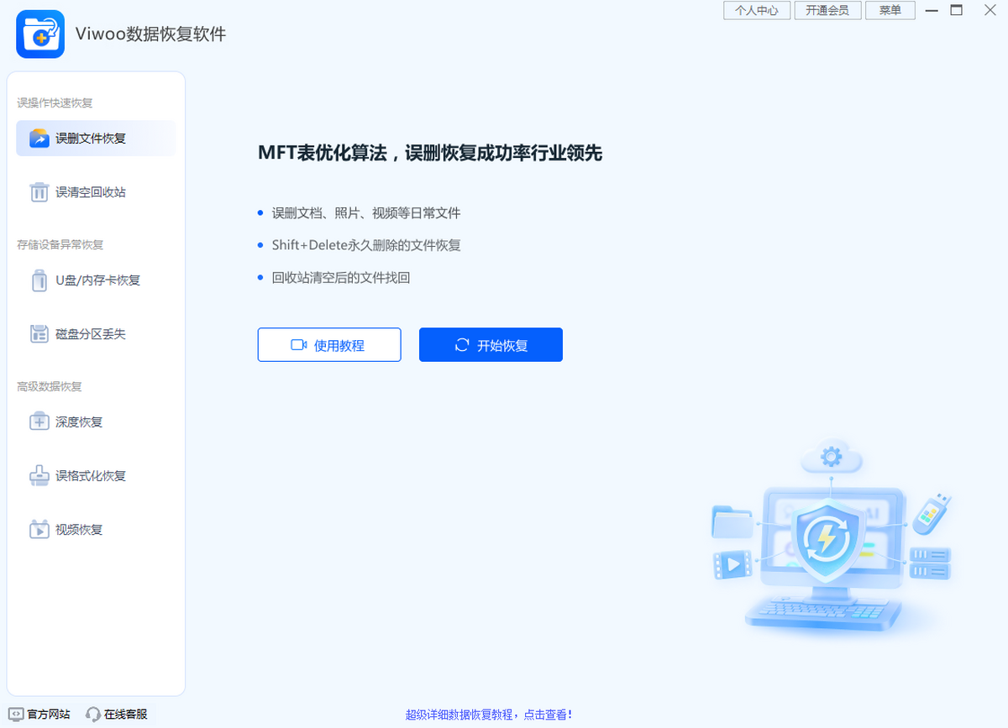Click the Viwoo数据恢复软件 title text

point(151,34)
